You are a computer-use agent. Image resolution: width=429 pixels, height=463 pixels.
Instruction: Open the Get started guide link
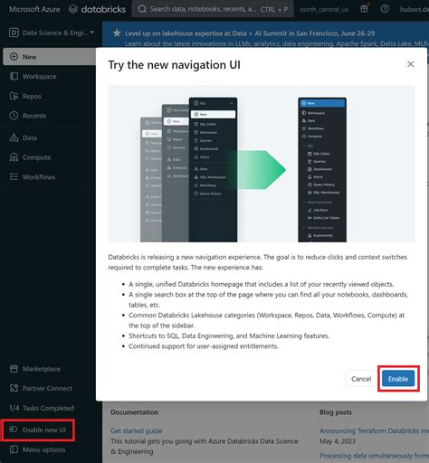point(137,430)
